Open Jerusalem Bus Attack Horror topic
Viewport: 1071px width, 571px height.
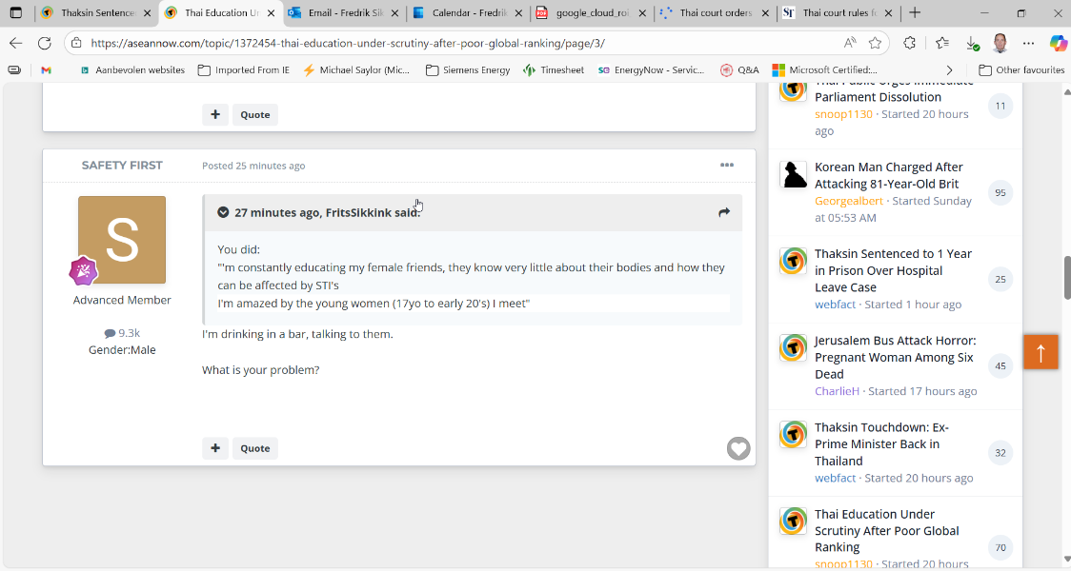click(x=894, y=357)
